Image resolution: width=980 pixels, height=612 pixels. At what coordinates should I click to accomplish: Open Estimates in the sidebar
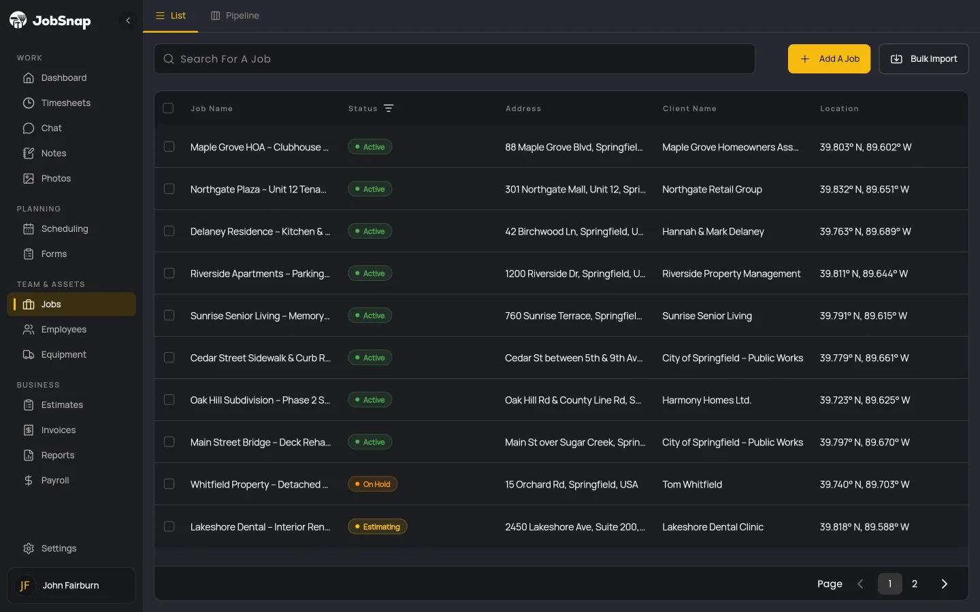tap(71, 405)
